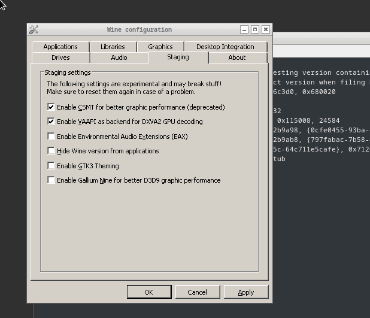Go to the Graphics tab
Viewport: 370px width, 318px height.
pyautogui.click(x=160, y=47)
